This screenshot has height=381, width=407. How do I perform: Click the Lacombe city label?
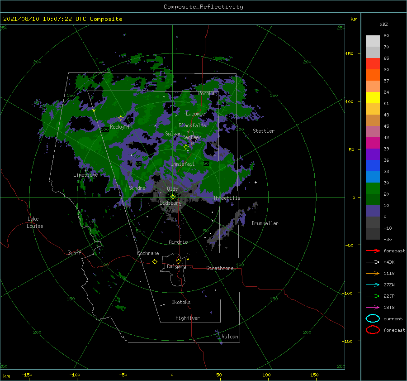(195, 114)
